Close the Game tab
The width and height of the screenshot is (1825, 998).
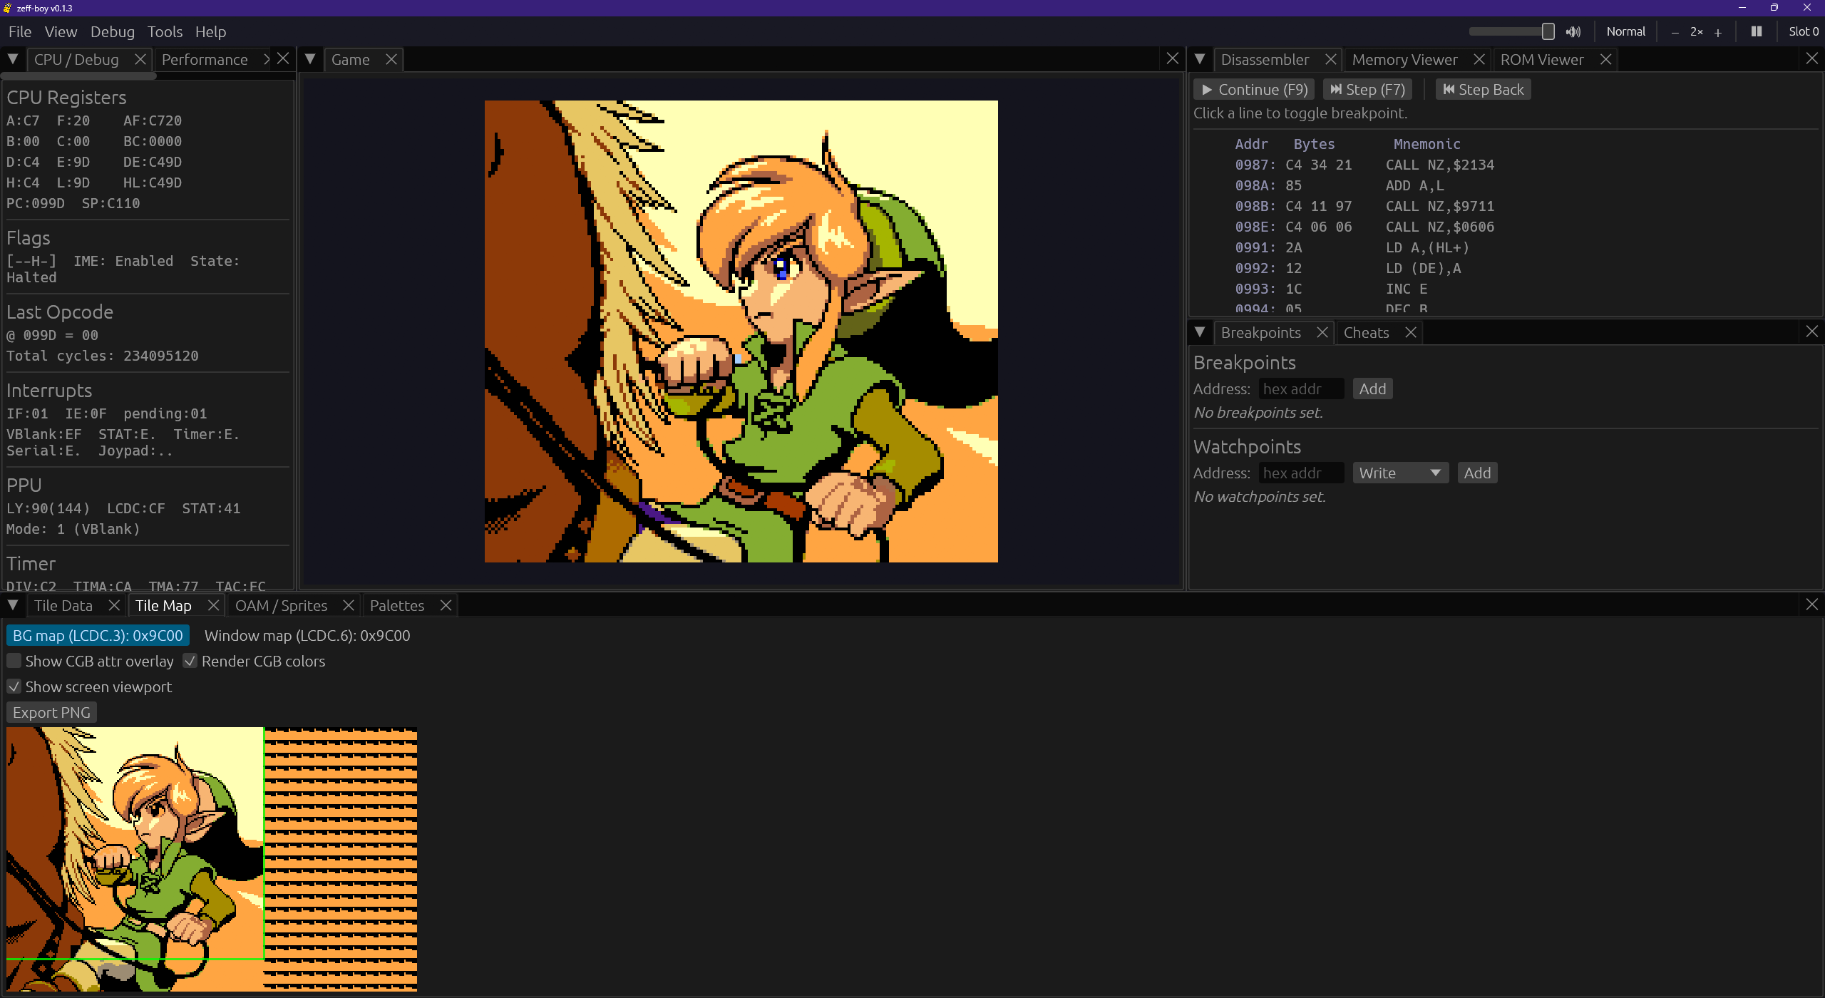coord(391,59)
